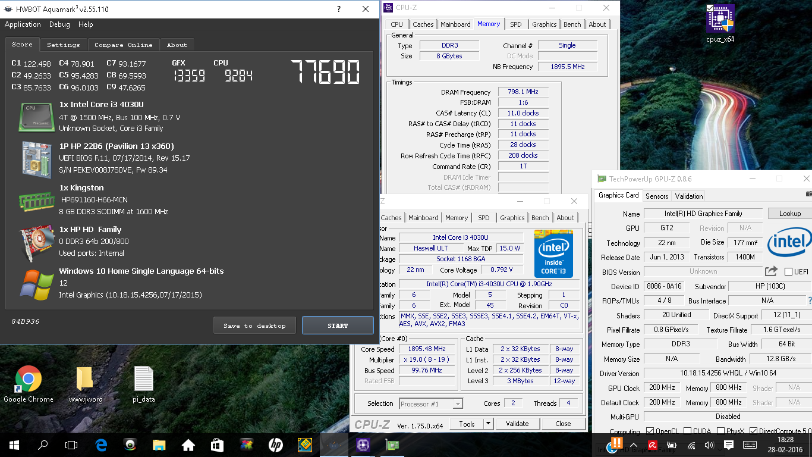The width and height of the screenshot is (812, 457).
Task: Toggle the UEFI checkbox in GPU-Z
Action: pos(788,271)
